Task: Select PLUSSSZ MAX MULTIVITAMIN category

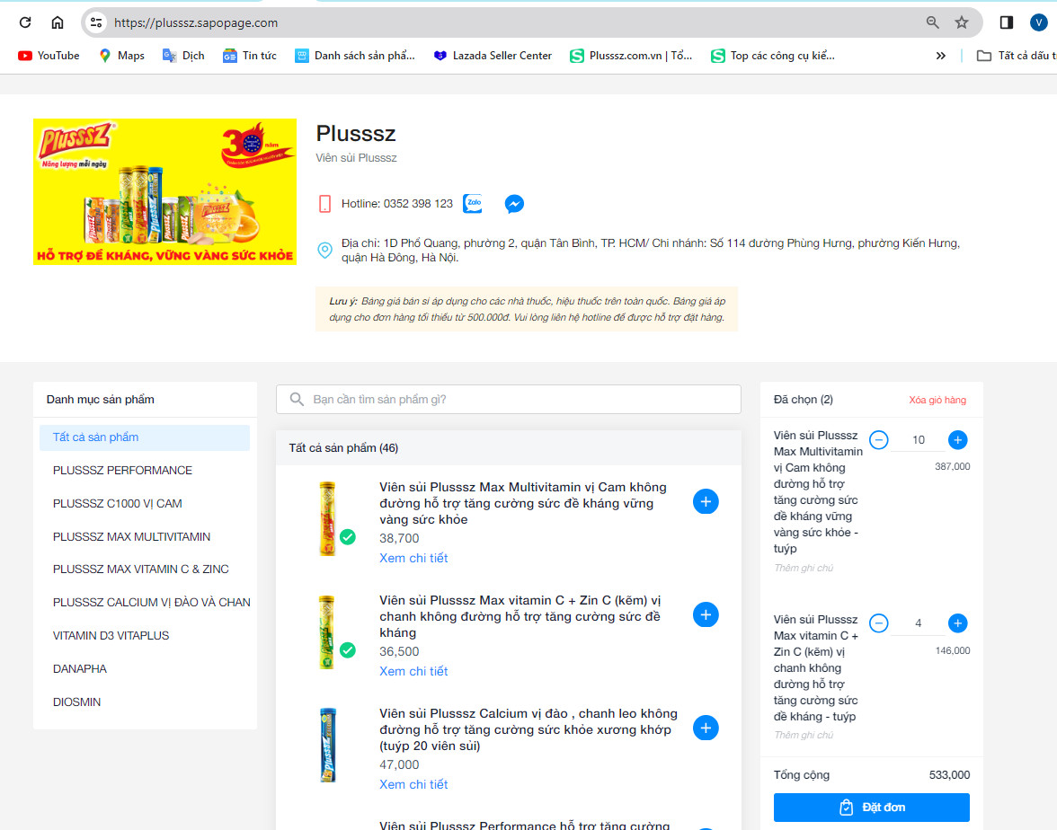Action: point(131,536)
